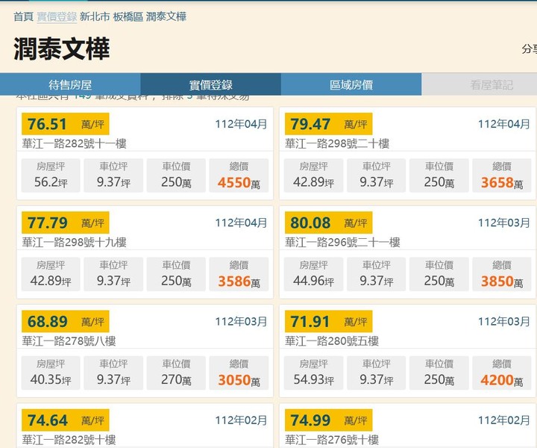This screenshot has height=448, width=537.
Task: Open 潤泰文樺 breadcrumb link
Action: tap(166, 16)
